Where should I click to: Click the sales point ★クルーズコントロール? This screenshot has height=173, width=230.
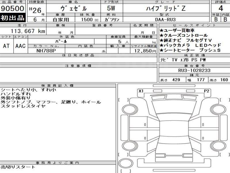[183, 35]
